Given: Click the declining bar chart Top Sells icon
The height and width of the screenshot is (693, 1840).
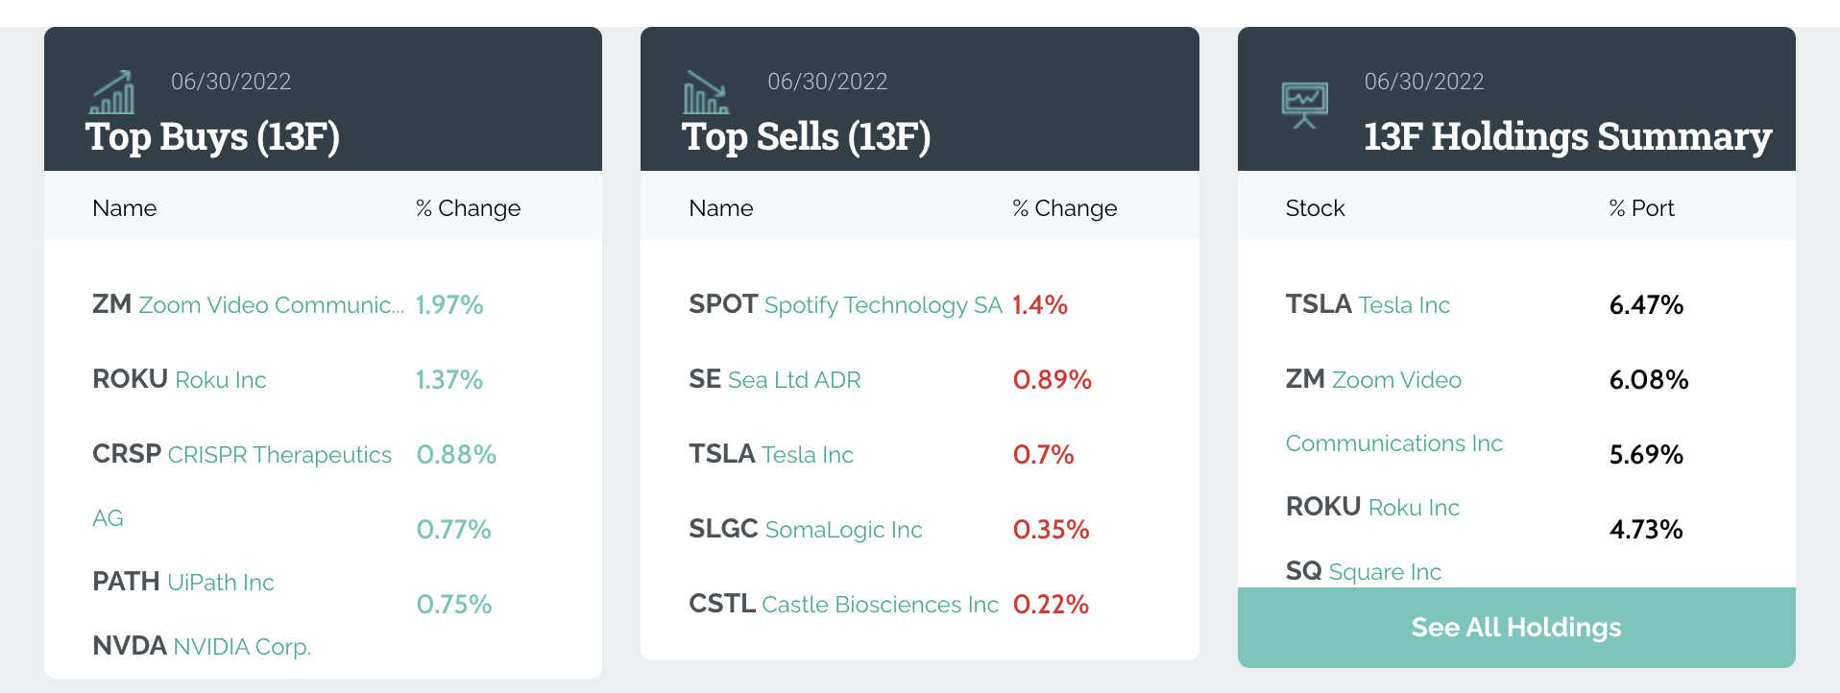Looking at the screenshot, I should tap(707, 93).
